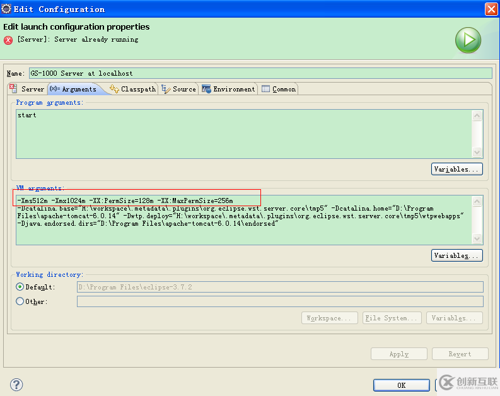Click down arrow of VM arguments scrollbar
Viewport: 500px width, 396px height.
click(x=477, y=238)
